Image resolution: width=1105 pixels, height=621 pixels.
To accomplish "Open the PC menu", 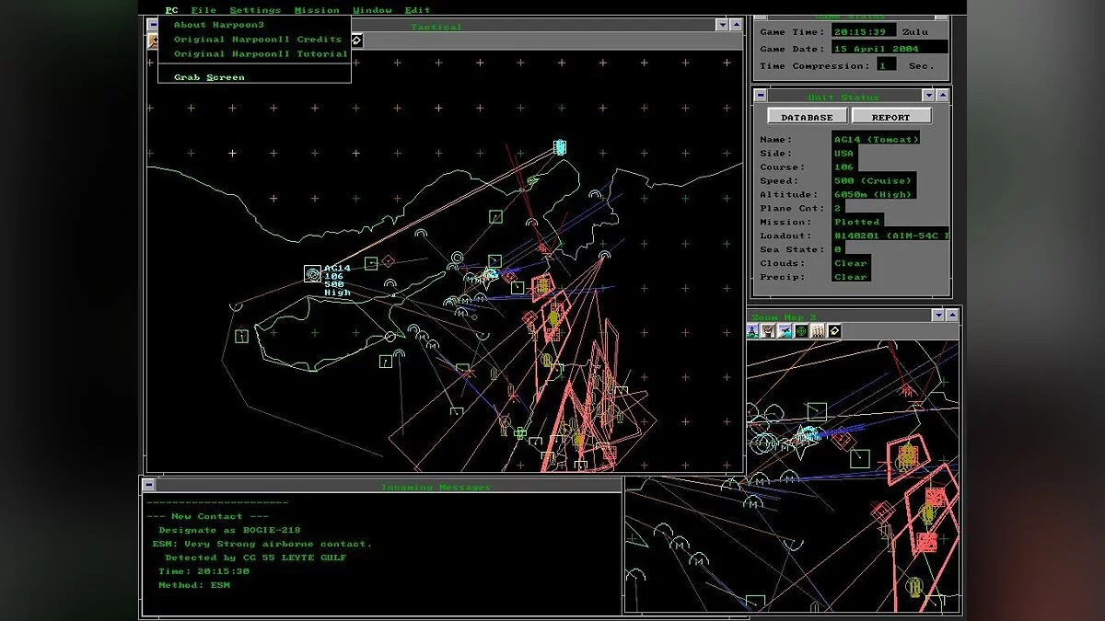I will (x=172, y=10).
